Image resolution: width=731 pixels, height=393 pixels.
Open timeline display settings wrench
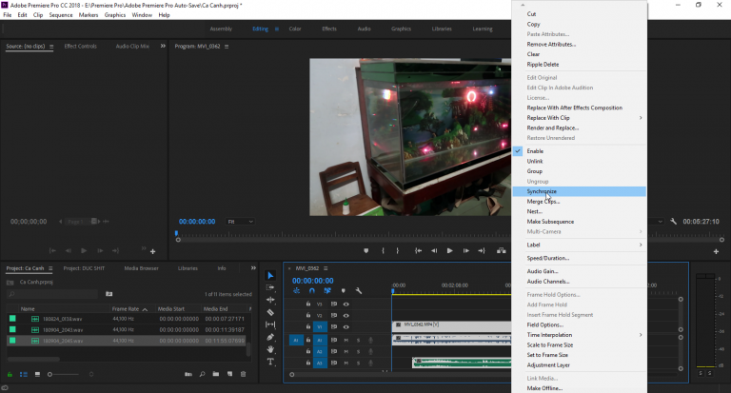pyautogui.click(x=359, y=291)
